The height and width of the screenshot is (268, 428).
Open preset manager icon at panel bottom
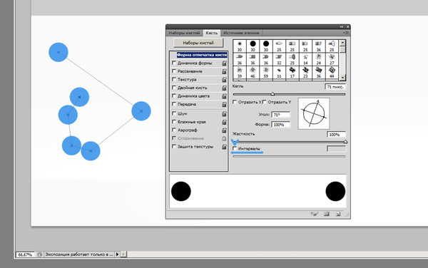coord(327,214)
